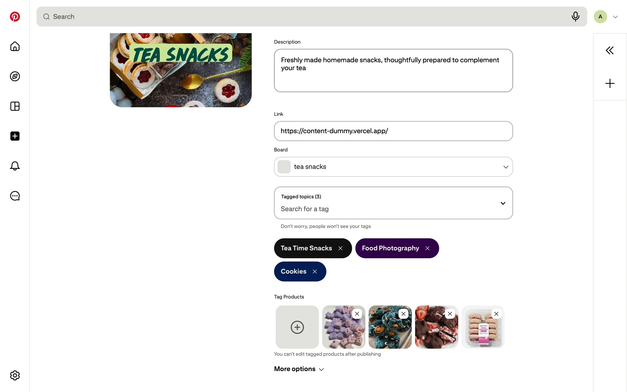
Task: Expand More options
Action: tap(299, 369)
